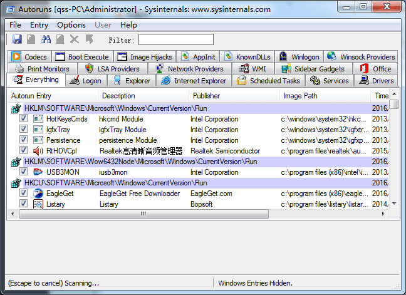Go to the KnownDLLs tab

247,56
